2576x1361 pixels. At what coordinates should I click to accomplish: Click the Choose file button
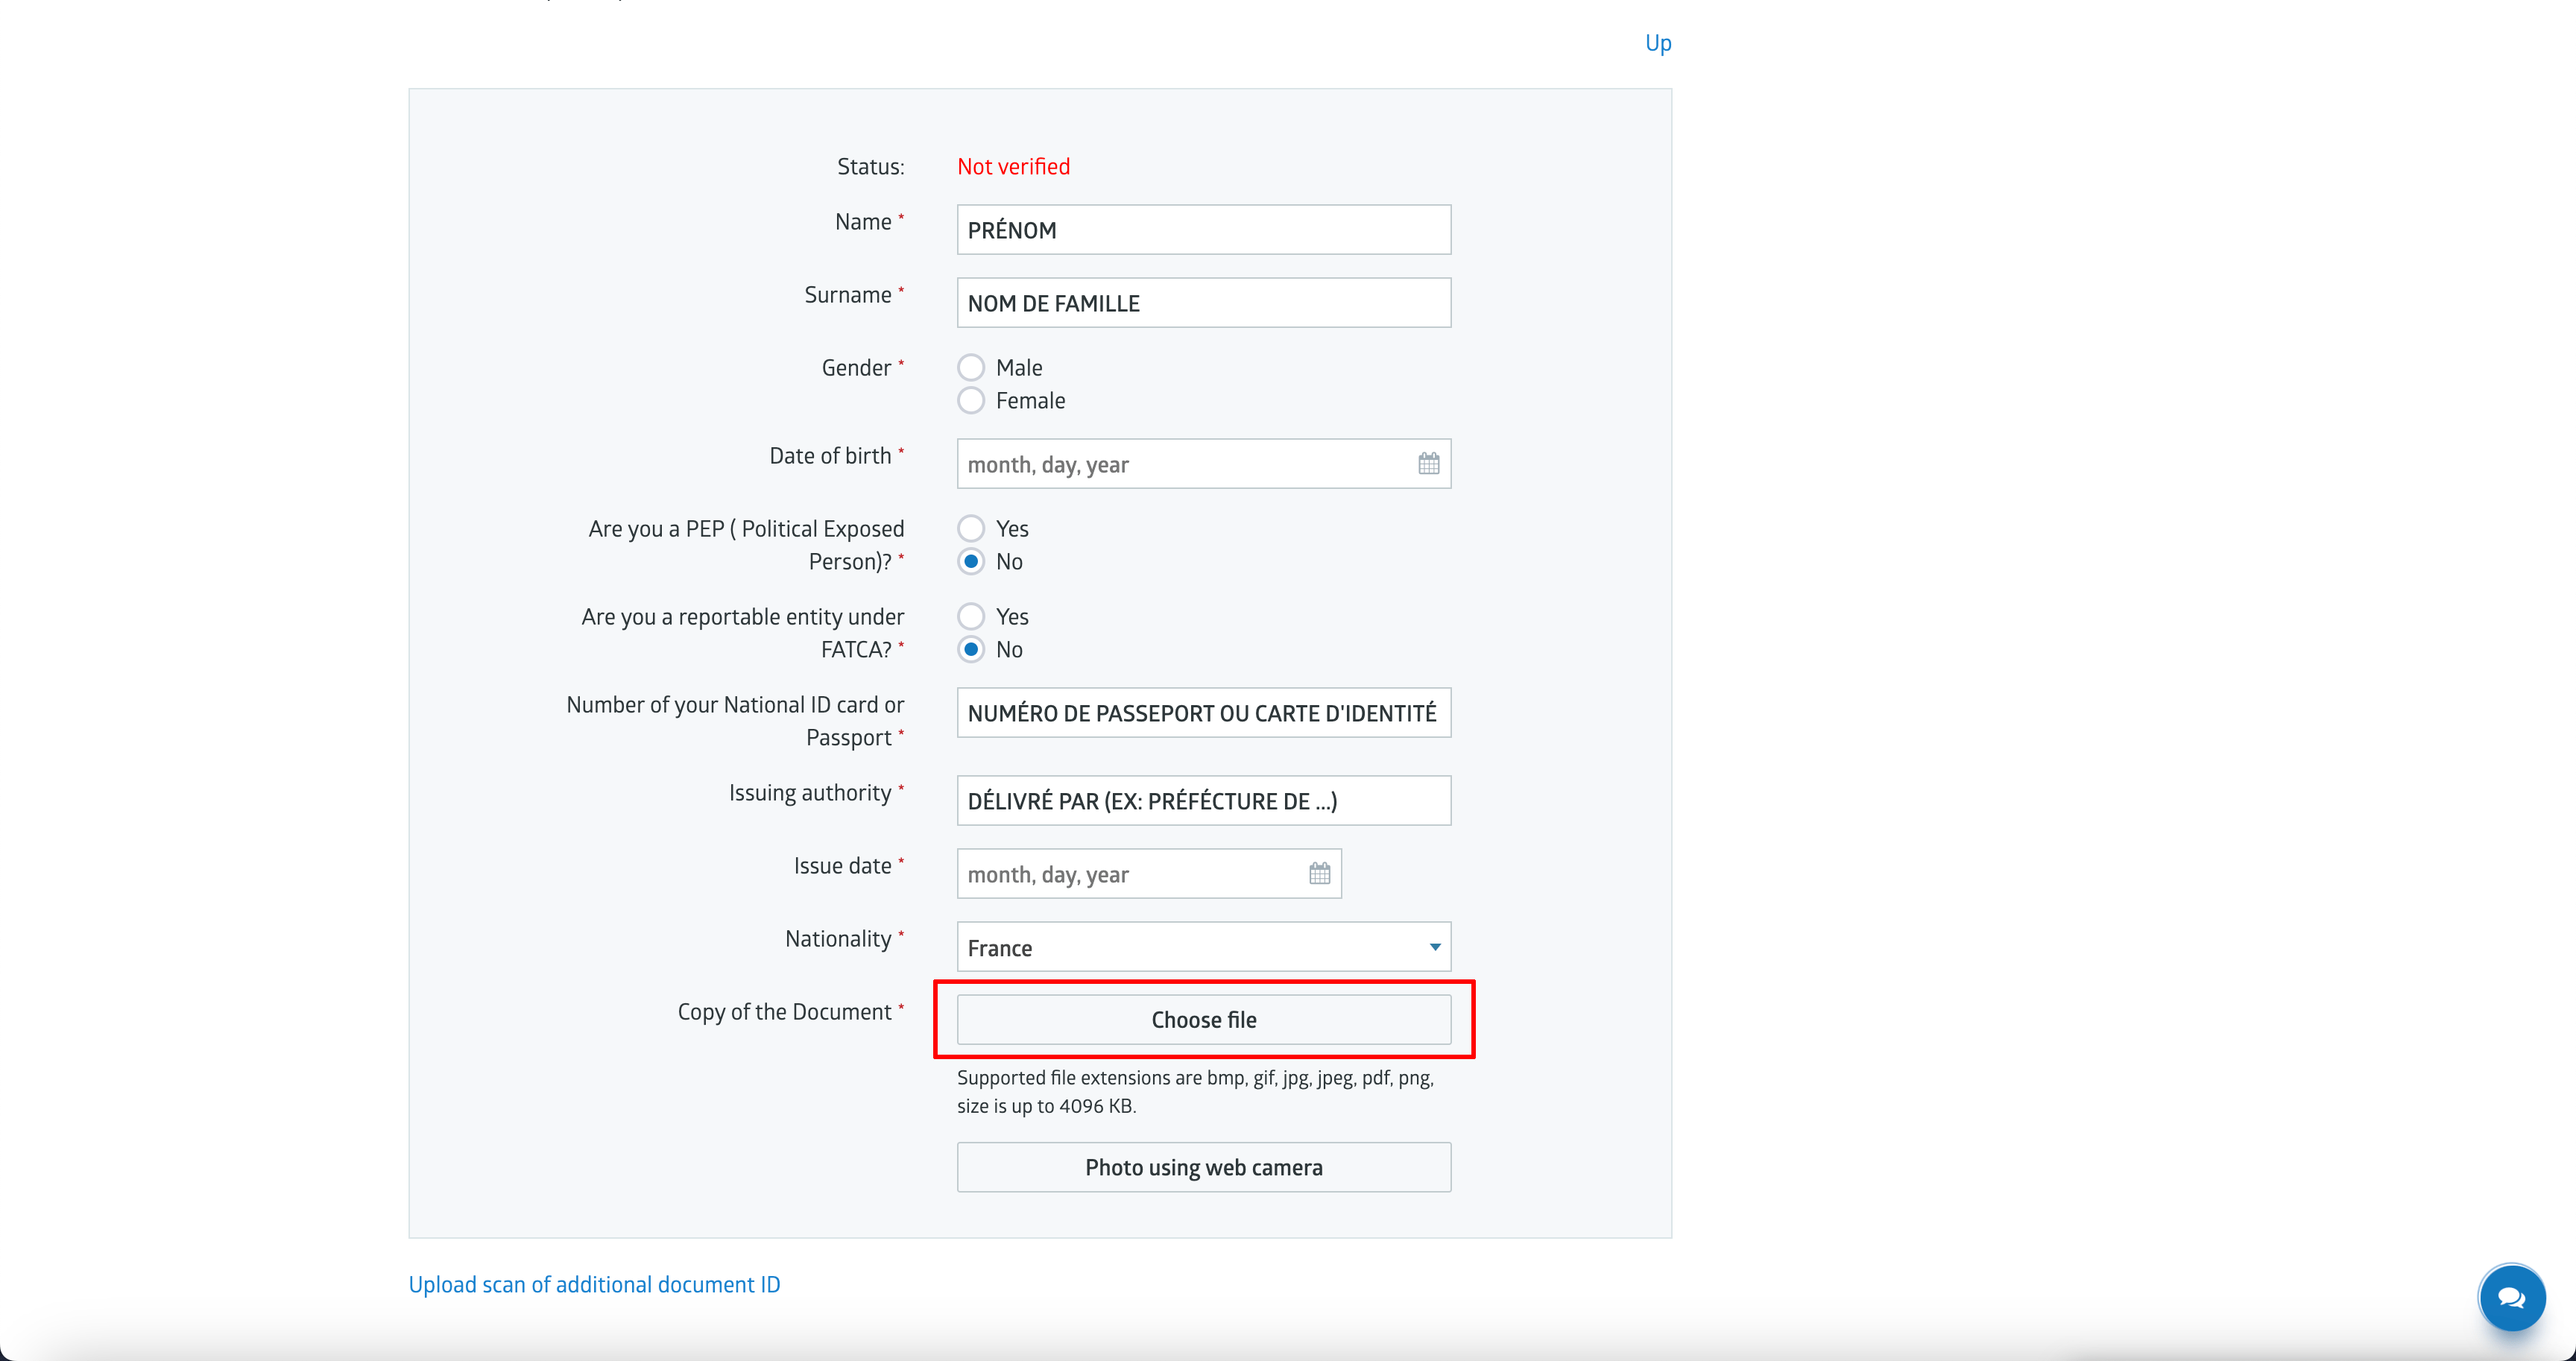(x=1203, y=1020)
